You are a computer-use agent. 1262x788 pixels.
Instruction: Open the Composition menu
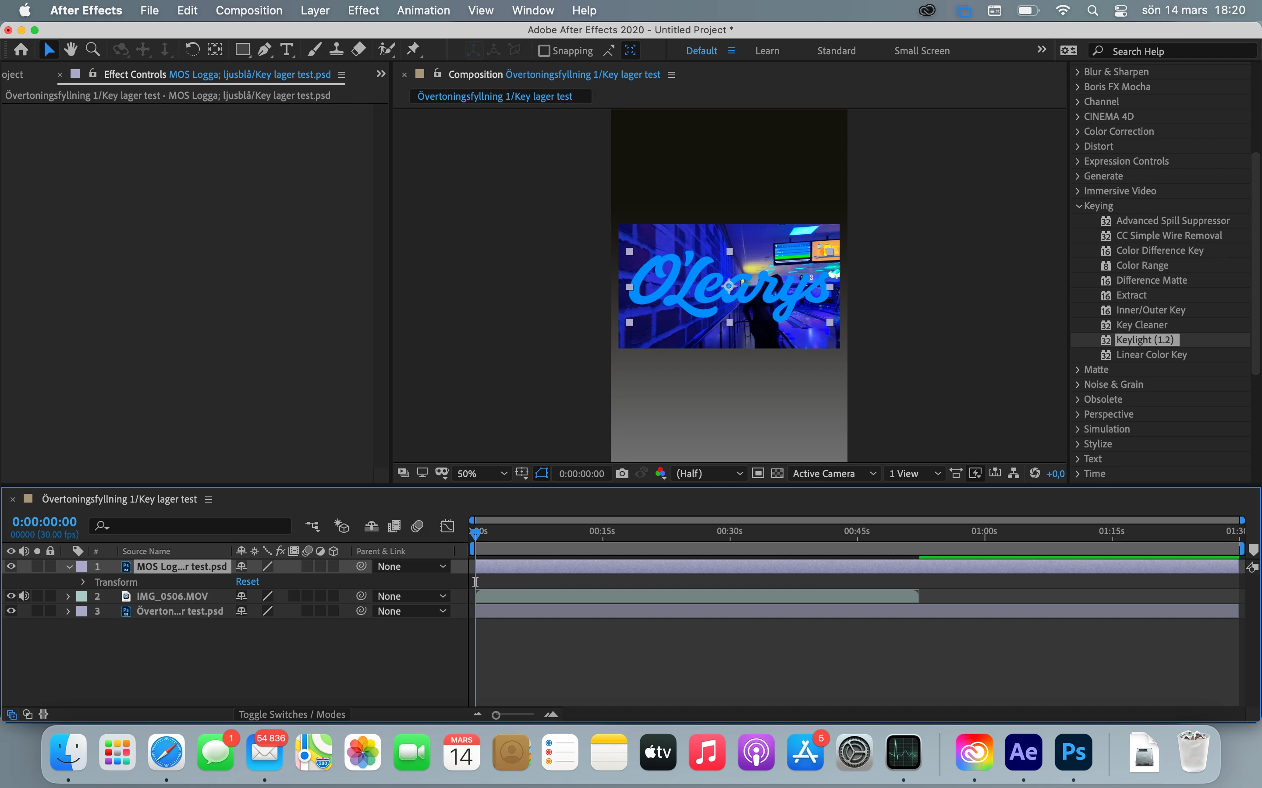click(x=249, y=11)
